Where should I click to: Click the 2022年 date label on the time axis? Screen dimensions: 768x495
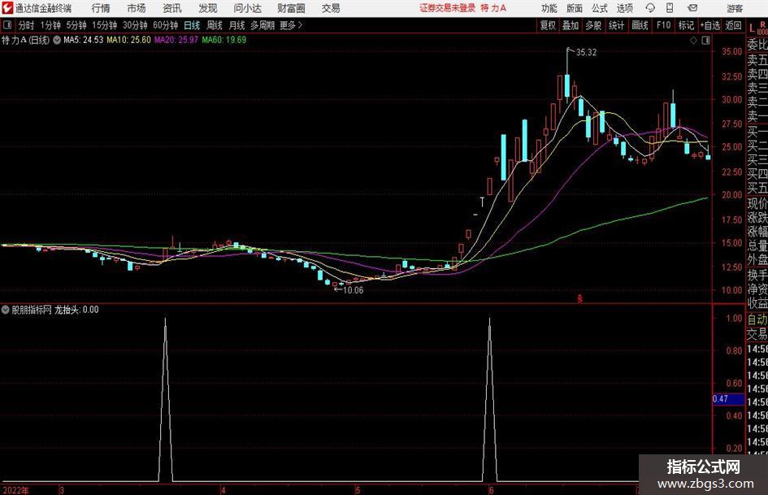click(x=15, y=490)
